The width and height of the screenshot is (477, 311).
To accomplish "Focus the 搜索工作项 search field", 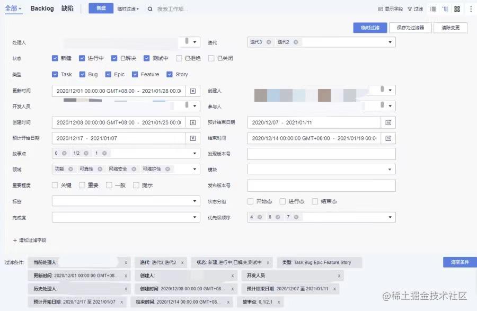I will coord(172,9).
